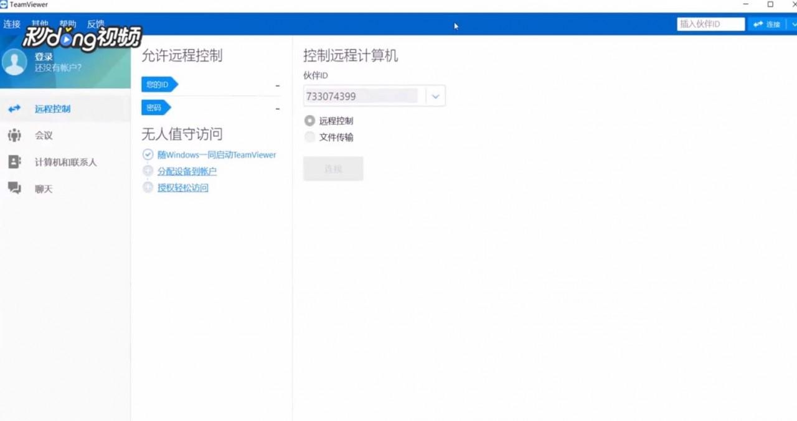Click the 登录 sign-in link
The width and height of the screenshot is (797, 421).
[x=44, y=55]
